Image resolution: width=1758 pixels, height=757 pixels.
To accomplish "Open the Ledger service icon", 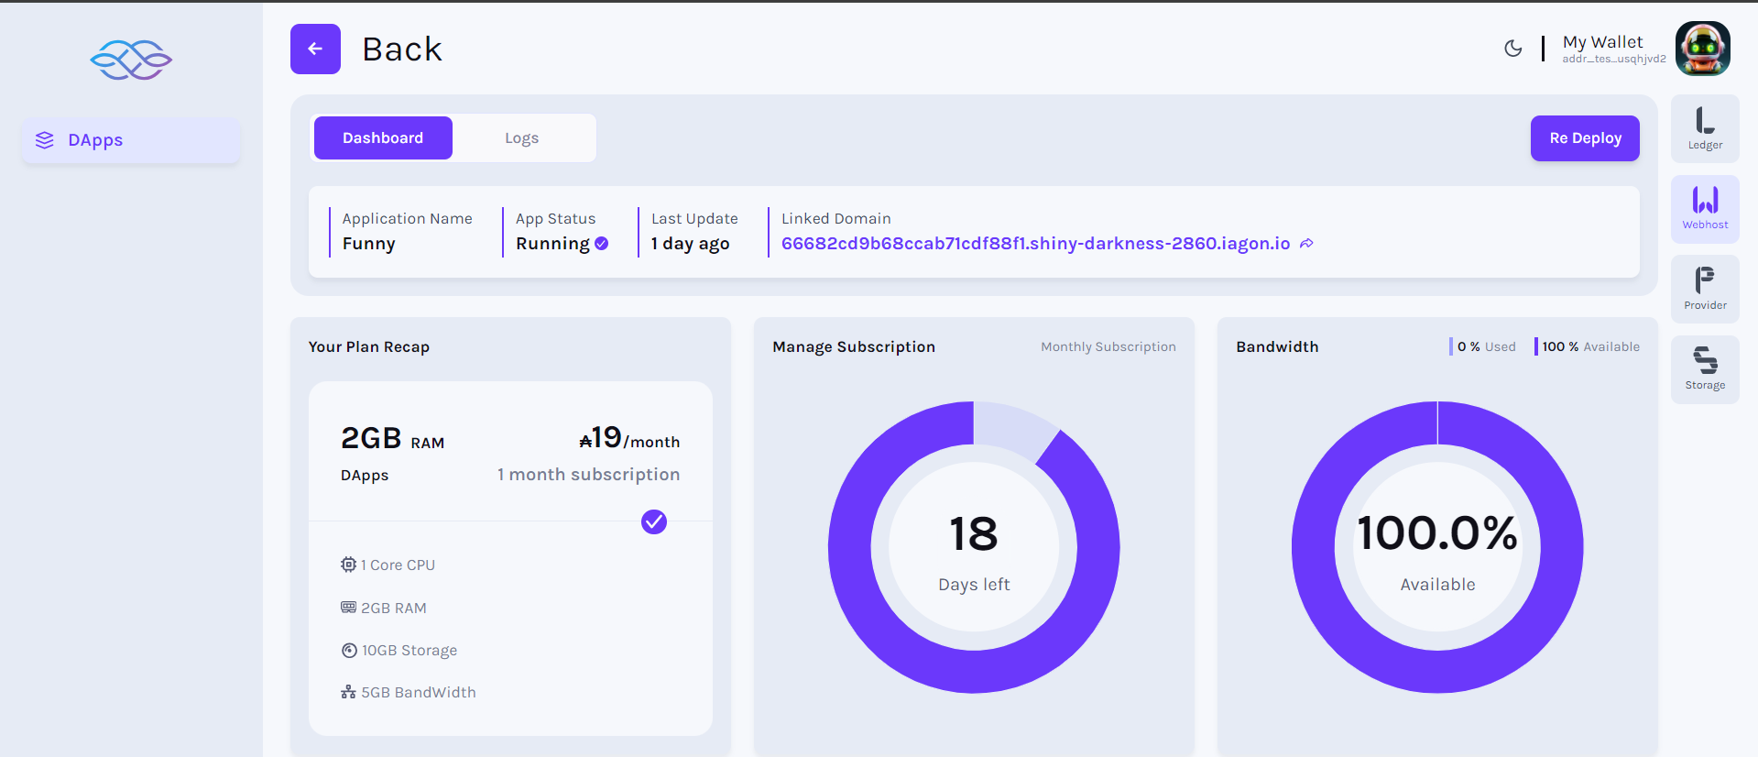I will point(1704,128).
